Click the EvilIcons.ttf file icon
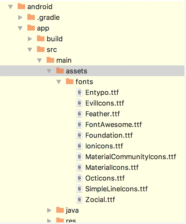This screenshot has width=186, height=224. (x=79, y=103)
